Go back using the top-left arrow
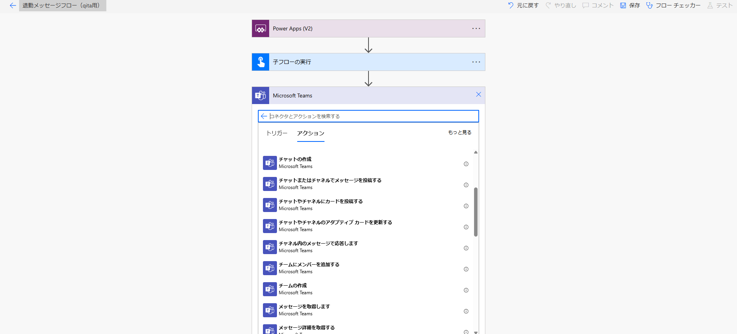Viewport: 737px width, 334px height. (13, 5)
